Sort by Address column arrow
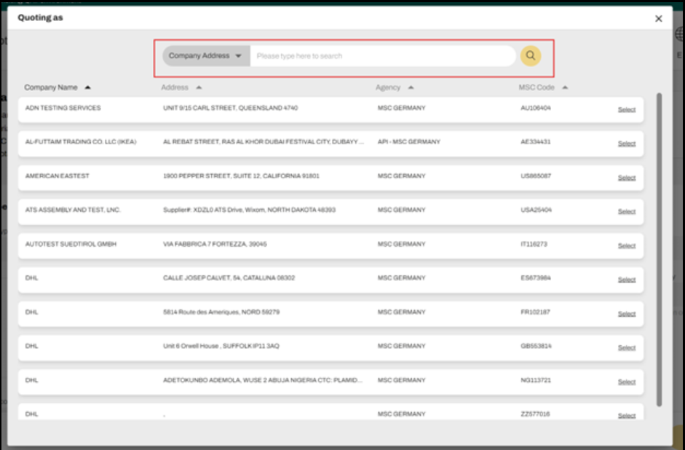This screenshot has height=450, width=685. click(x=199, y=87)
